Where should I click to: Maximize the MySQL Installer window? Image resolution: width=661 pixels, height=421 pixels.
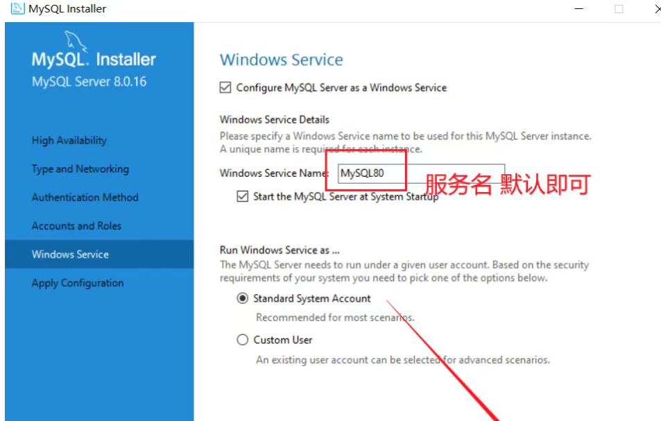tap(619, 9)
